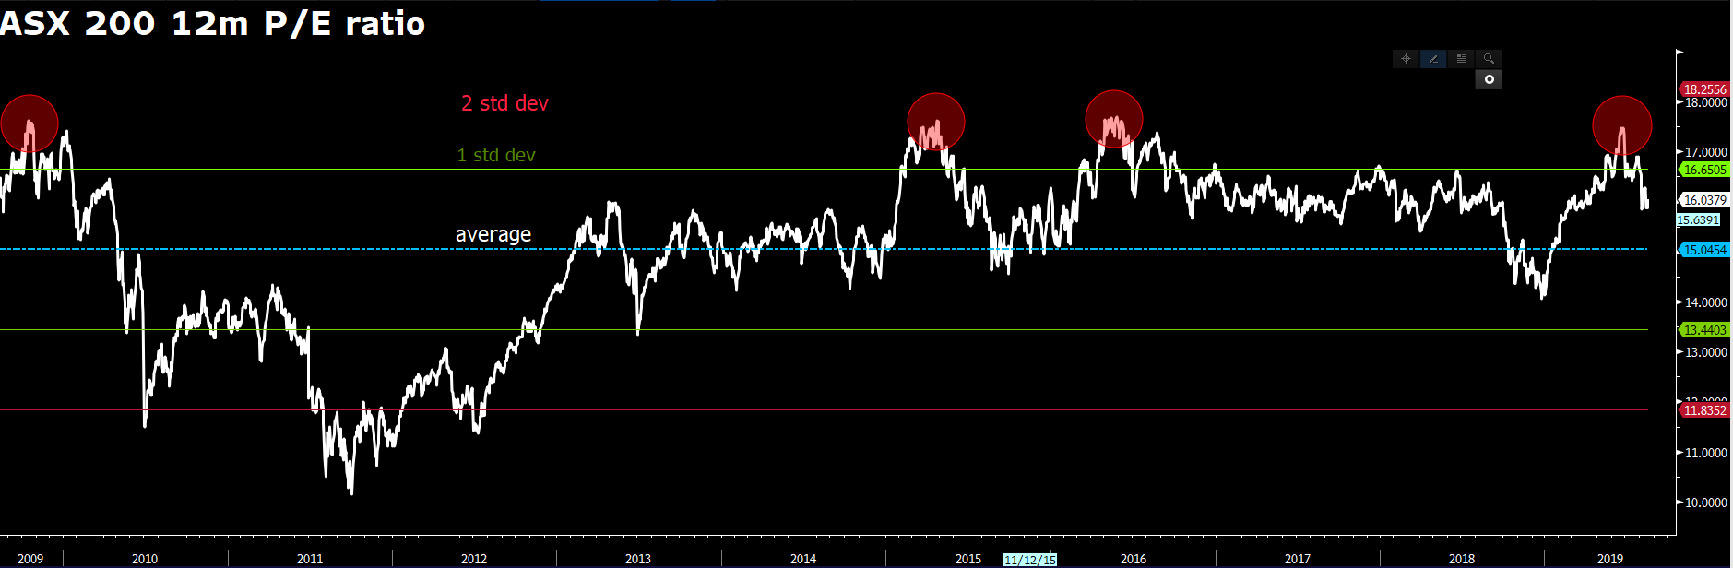The width and height of the screenshot is (1733, 568).
Task: Click the white ring button below the magnifier
Action: [x=1489, y=79]
